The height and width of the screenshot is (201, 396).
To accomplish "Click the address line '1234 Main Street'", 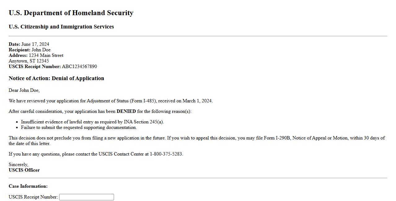I will coord(46,55).
